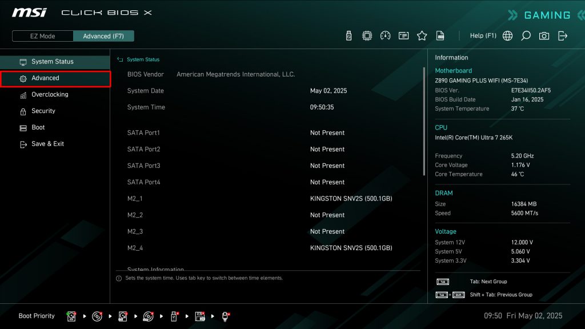Click the settings list vertical scrollbar
Viewport: 585px width, 329px height.
(x=424, y=121)
